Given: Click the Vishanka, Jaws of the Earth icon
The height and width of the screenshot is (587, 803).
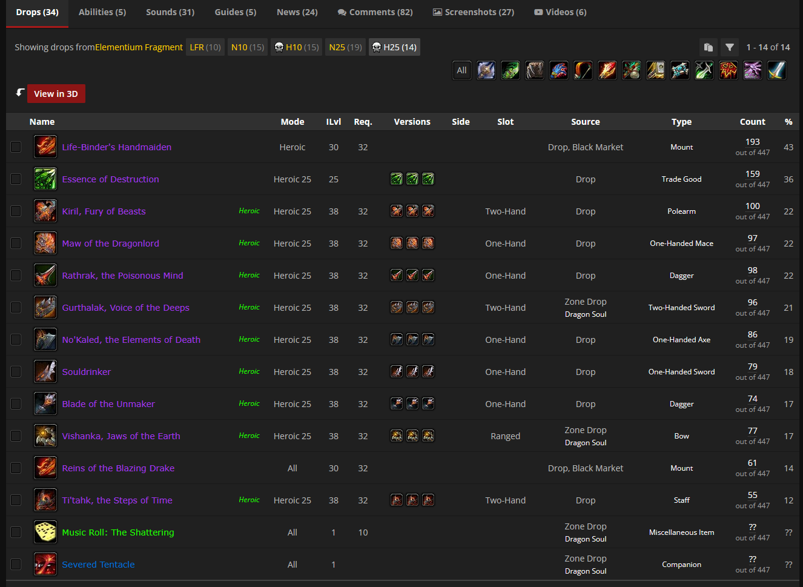Looking at the screenshot, I should (x=45, y=436).
